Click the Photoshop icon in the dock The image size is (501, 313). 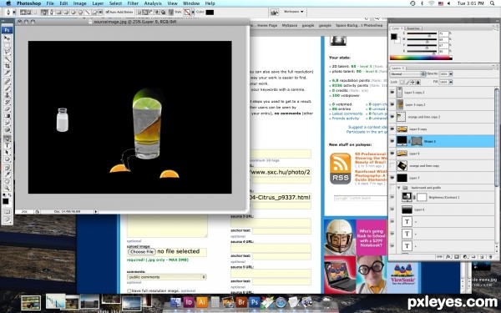(255, 302)
